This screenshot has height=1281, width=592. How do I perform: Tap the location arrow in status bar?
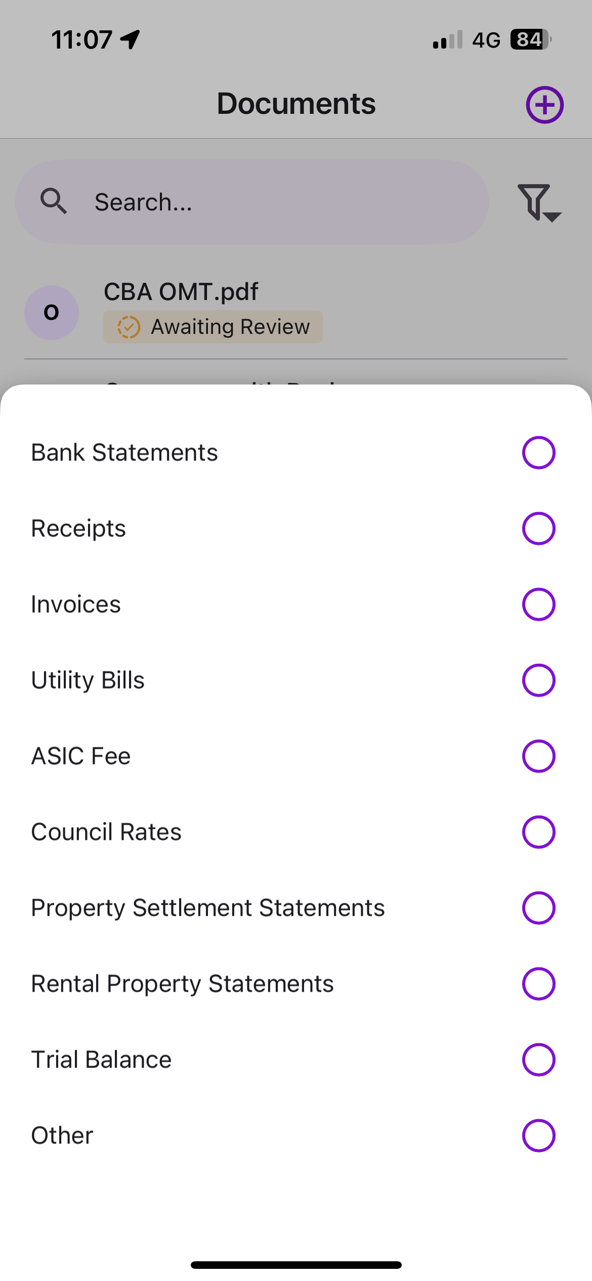130,39
